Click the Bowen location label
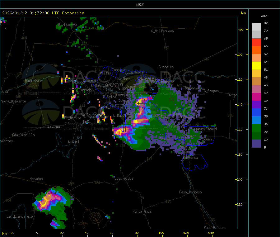Viewport: 280px width, 237px height. (x=207, y=139)
